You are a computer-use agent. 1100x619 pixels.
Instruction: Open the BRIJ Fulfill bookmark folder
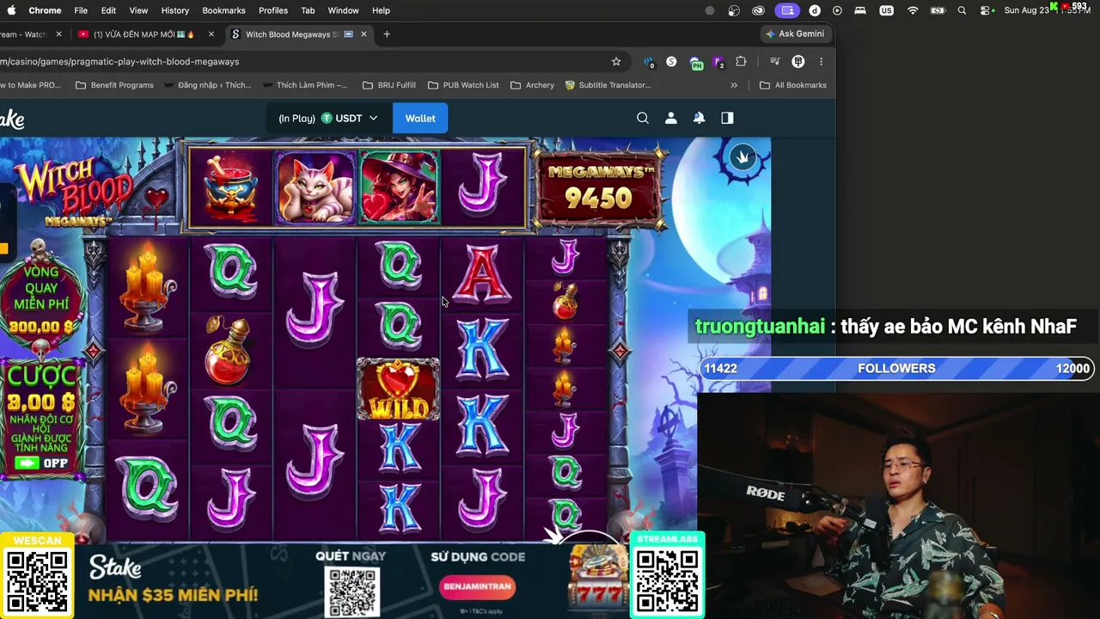point(388,85)
